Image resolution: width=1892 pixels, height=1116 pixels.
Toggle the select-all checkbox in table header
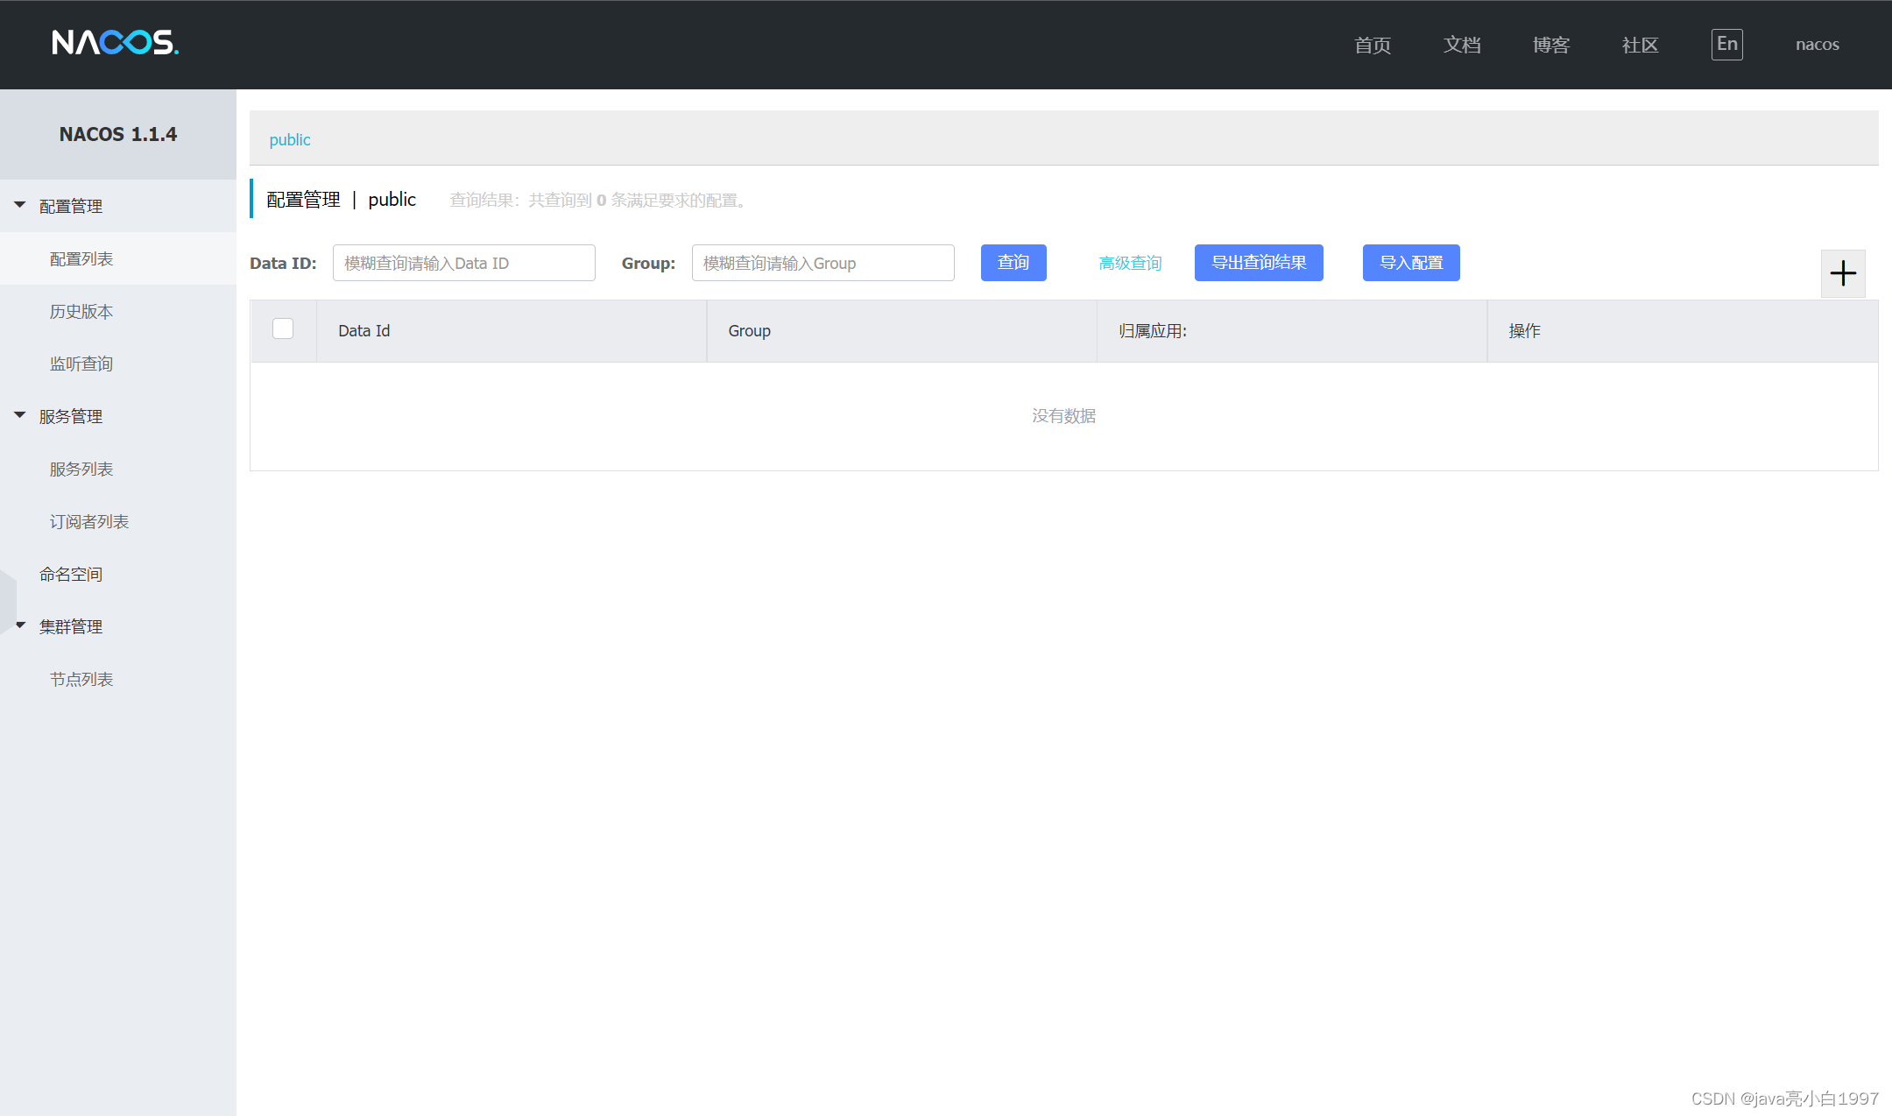point(283,329)
